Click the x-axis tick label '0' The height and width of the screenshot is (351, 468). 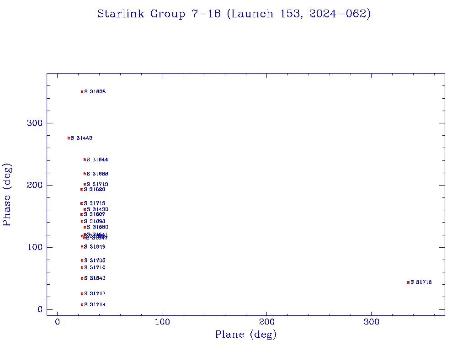pyautogui.click(x=57, y=322)
